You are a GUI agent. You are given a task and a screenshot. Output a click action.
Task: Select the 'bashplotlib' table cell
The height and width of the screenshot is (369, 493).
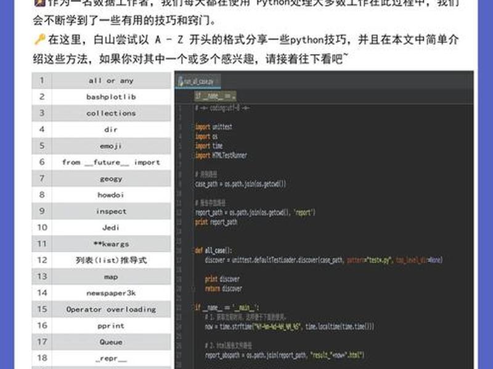[112, 97]
